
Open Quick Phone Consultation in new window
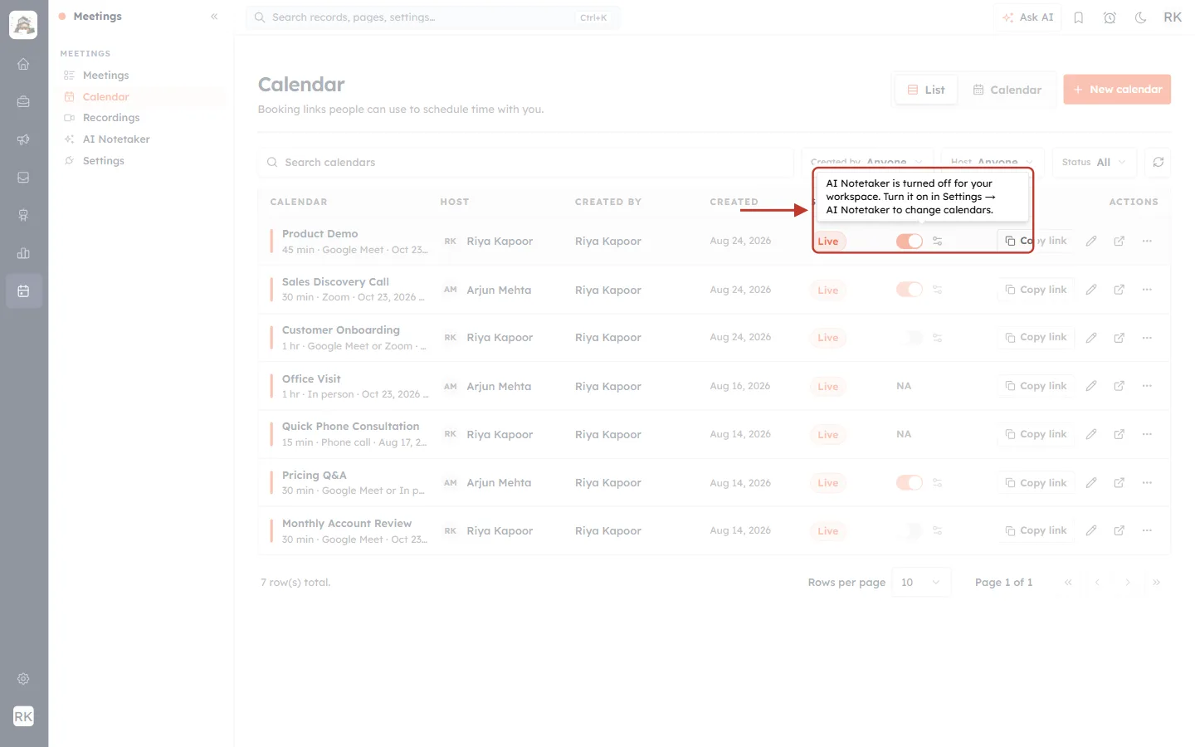1119,434
